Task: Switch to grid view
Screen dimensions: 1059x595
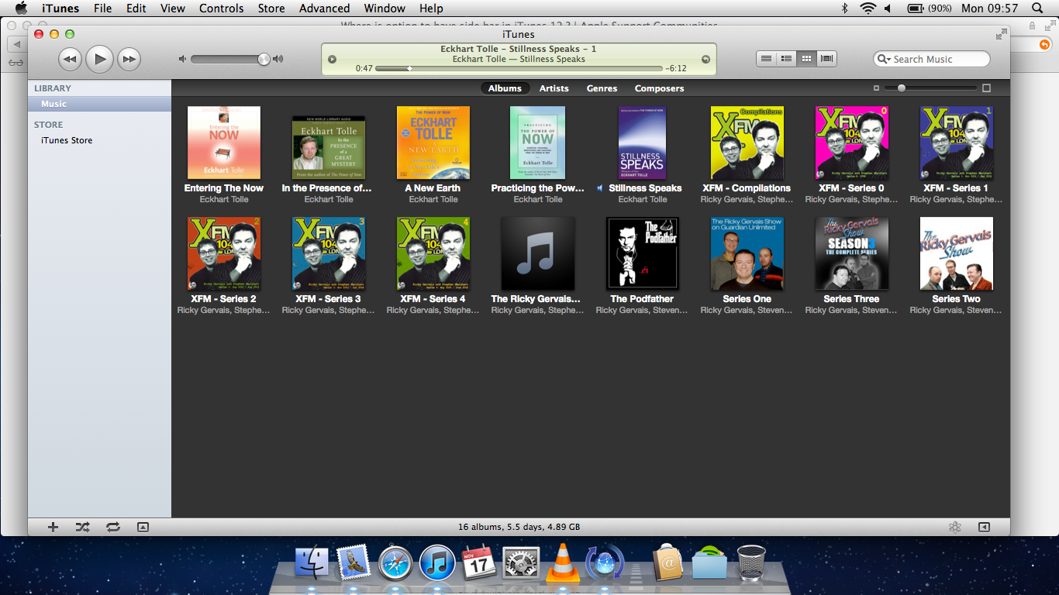Action: (x=806, y=59)
